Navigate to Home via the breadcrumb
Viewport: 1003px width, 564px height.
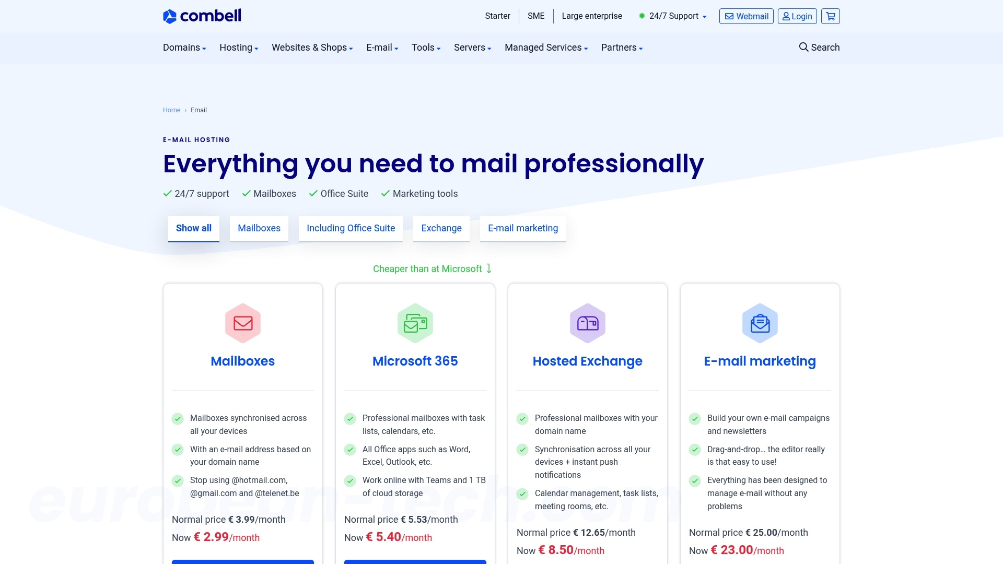click(x=171, y=110)
